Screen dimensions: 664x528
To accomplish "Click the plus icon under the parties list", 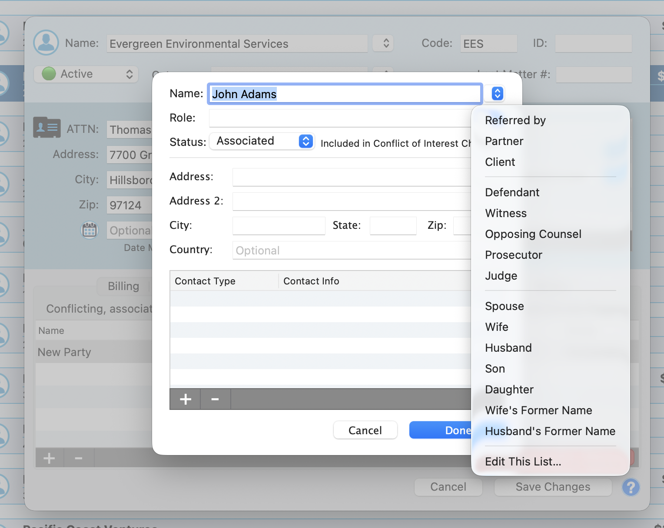I will (x=49, y=457).
